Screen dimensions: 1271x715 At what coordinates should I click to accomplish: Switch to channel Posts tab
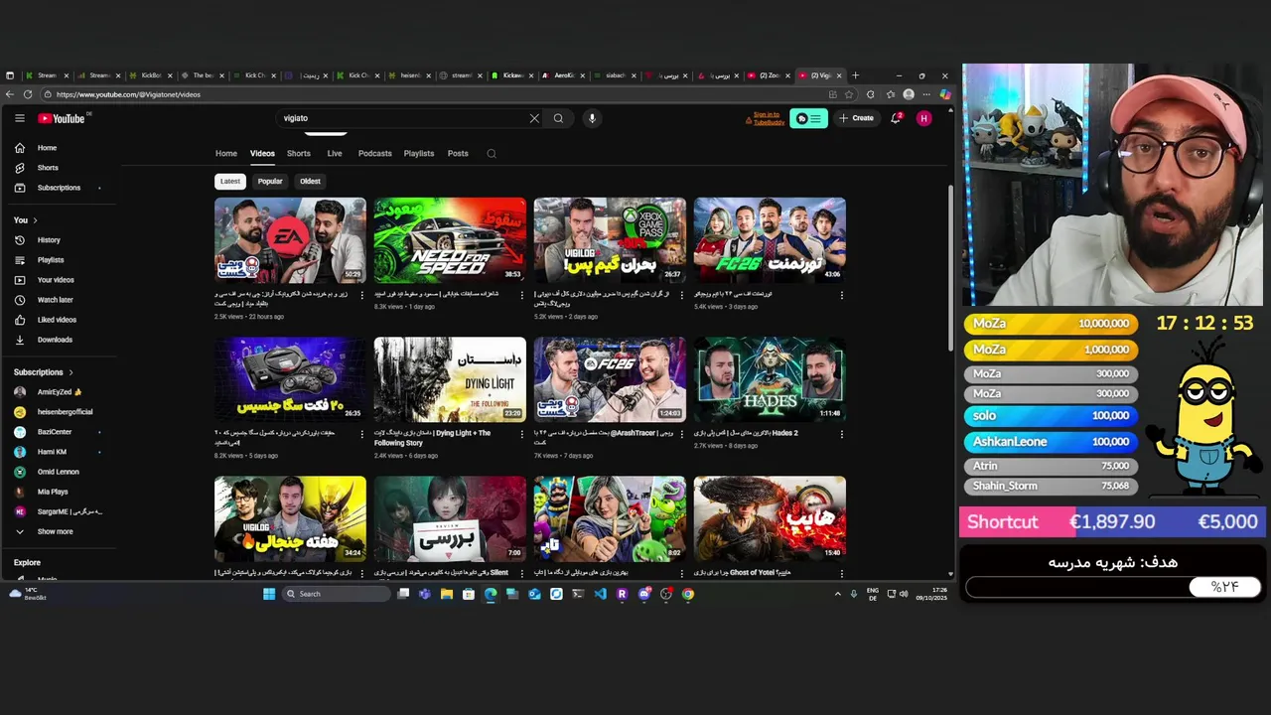click(458, 154)
